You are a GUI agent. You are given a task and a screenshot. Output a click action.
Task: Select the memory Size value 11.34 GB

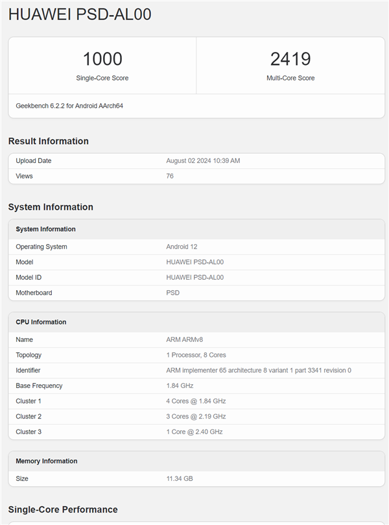(180, 478)
